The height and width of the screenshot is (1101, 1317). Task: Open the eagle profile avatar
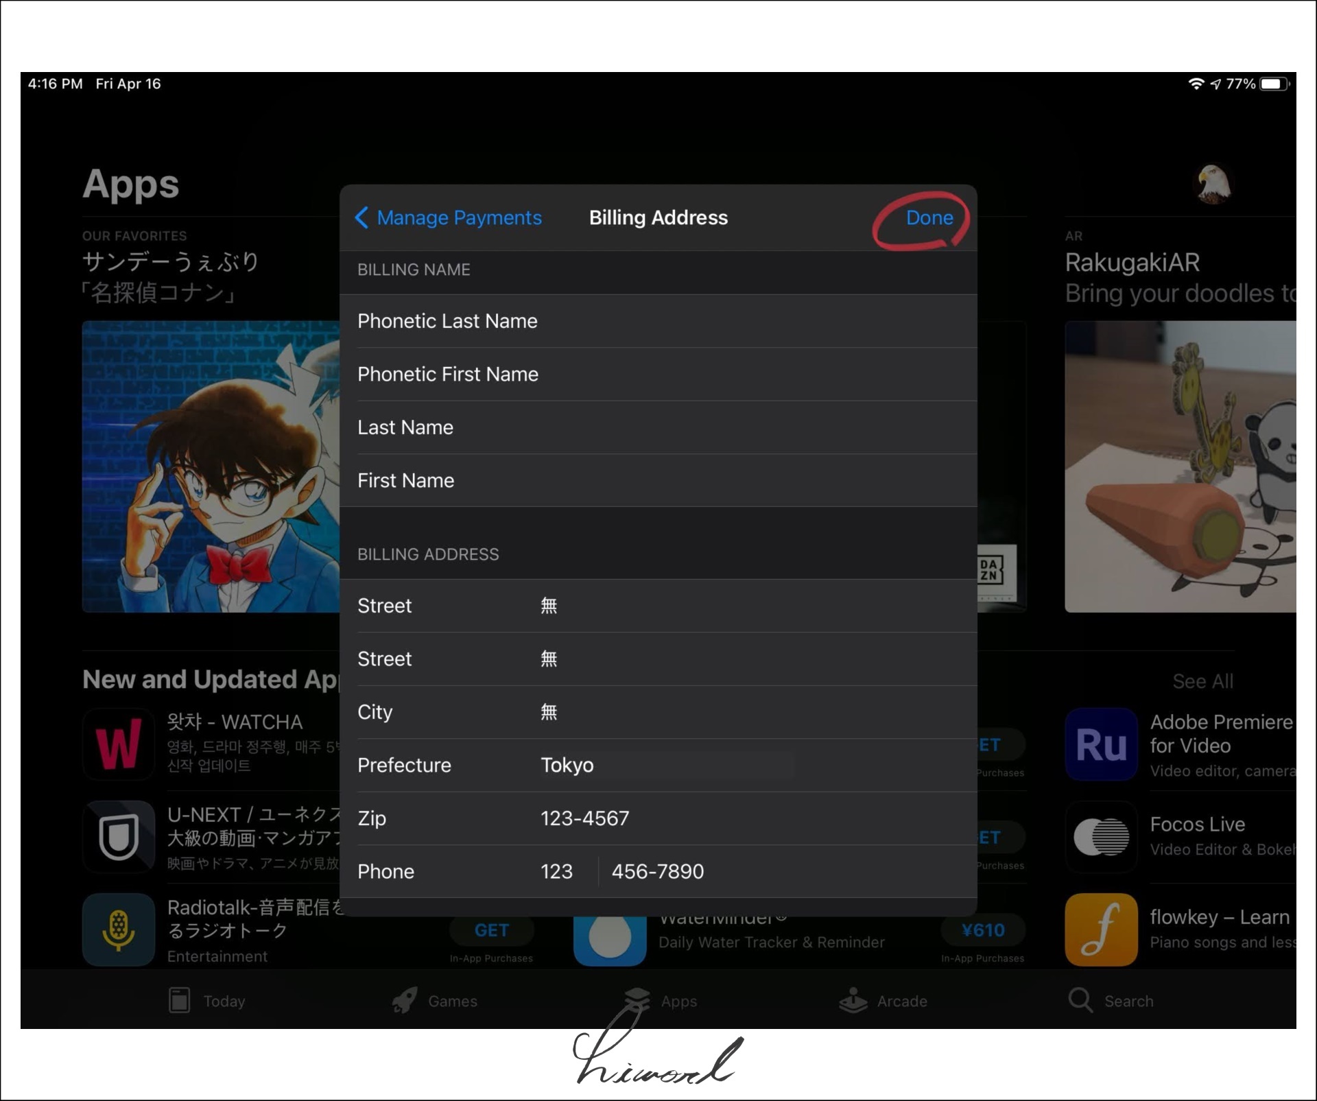1213,184
